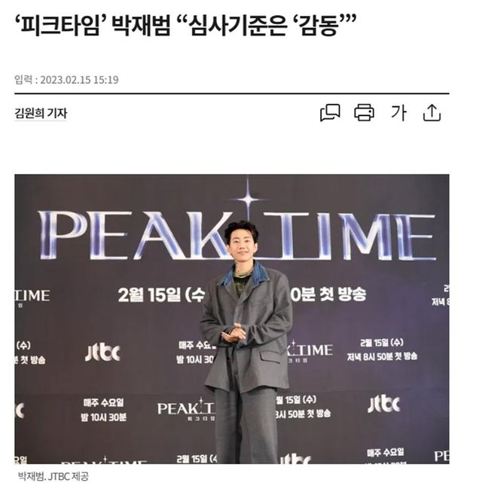The width and height of the screenshot is (482, 486).
Task: Click the jtbc logo left of the man
Action: (x=102, y=353)
